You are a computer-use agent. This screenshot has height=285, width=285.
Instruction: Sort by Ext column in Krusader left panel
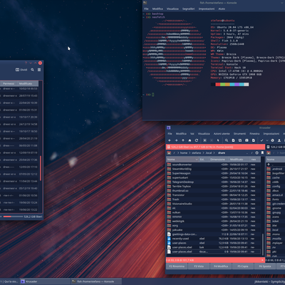click(203, 160)
